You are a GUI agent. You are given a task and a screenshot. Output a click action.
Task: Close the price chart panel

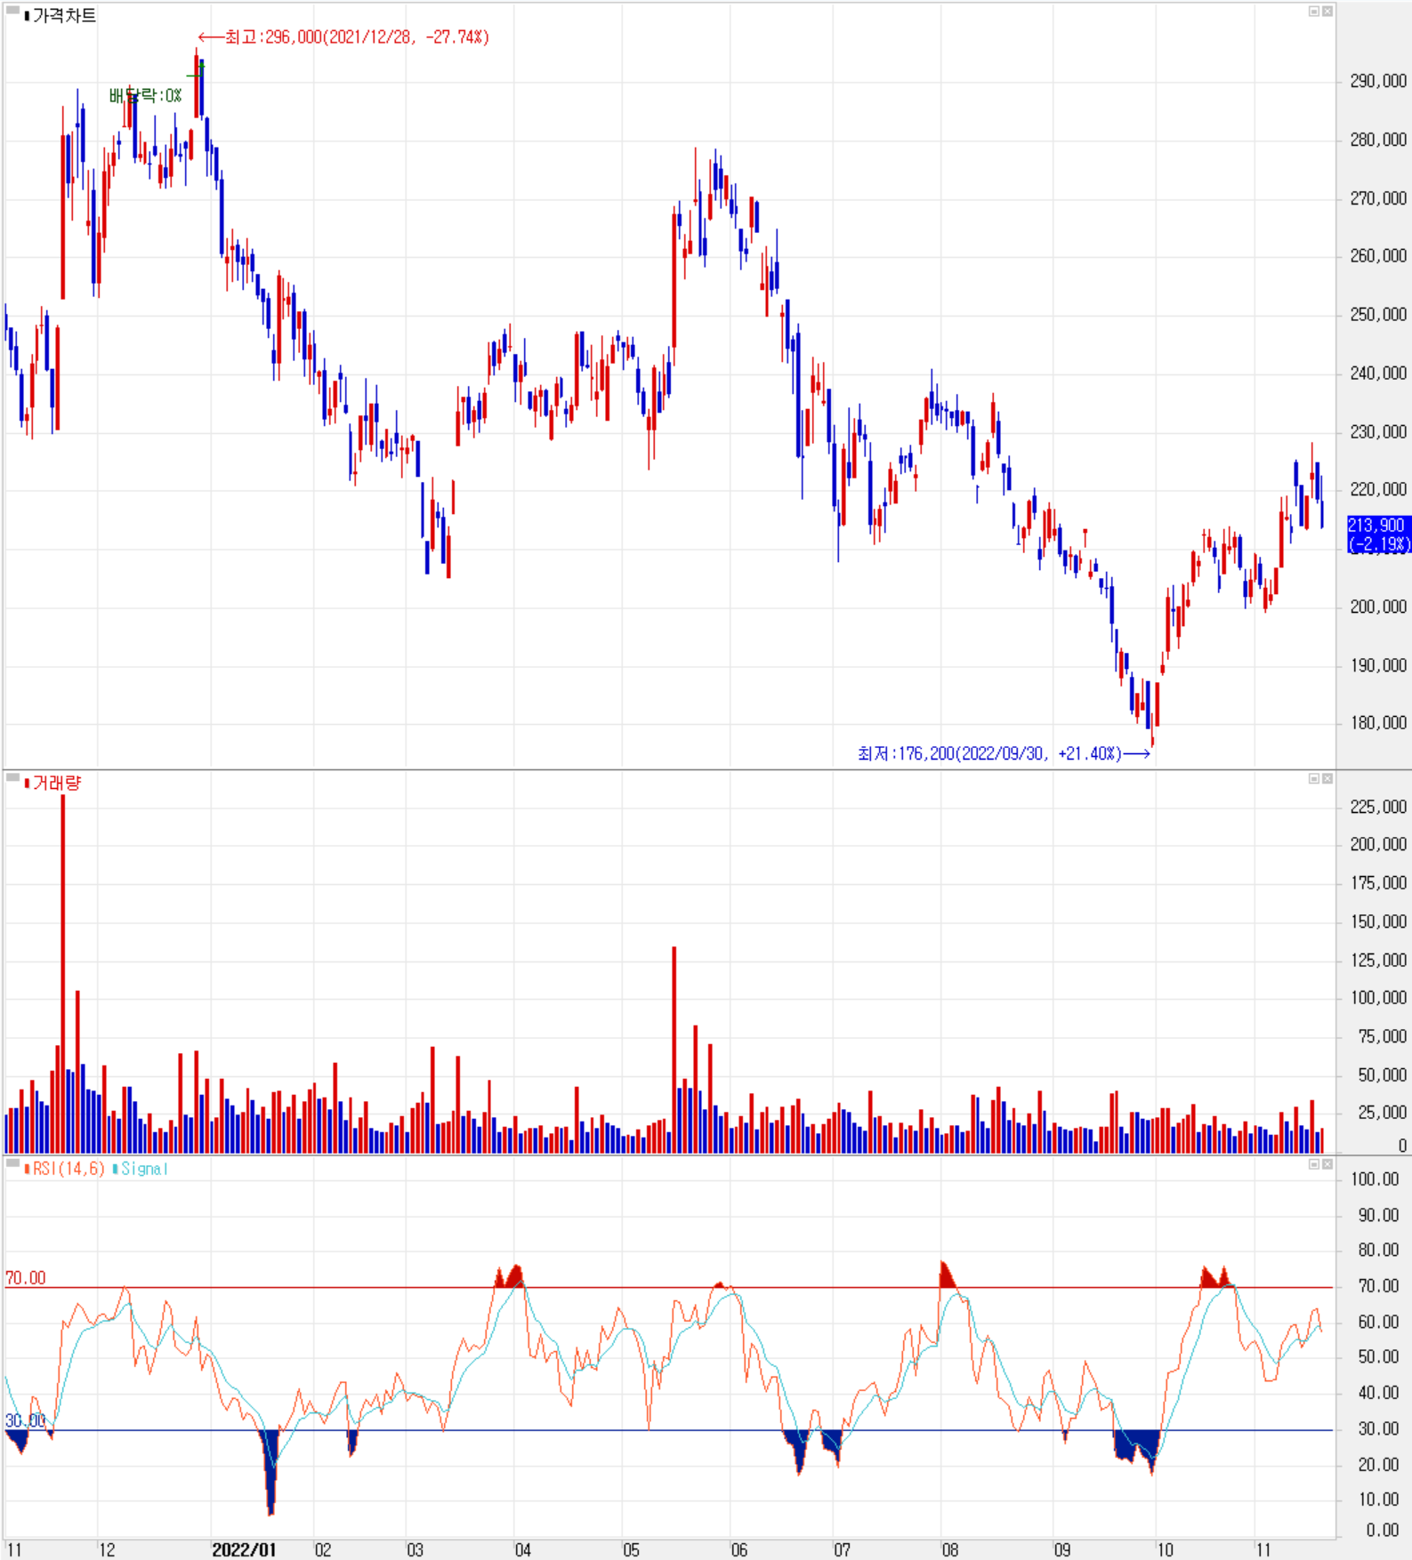[x=1327, y=12]
